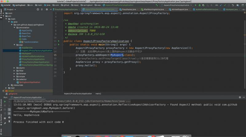Viewport: 246px width, 137px height.
Task: Run AspectJProxyFactoryApplication from top toolbar
Action: point(196,5)
